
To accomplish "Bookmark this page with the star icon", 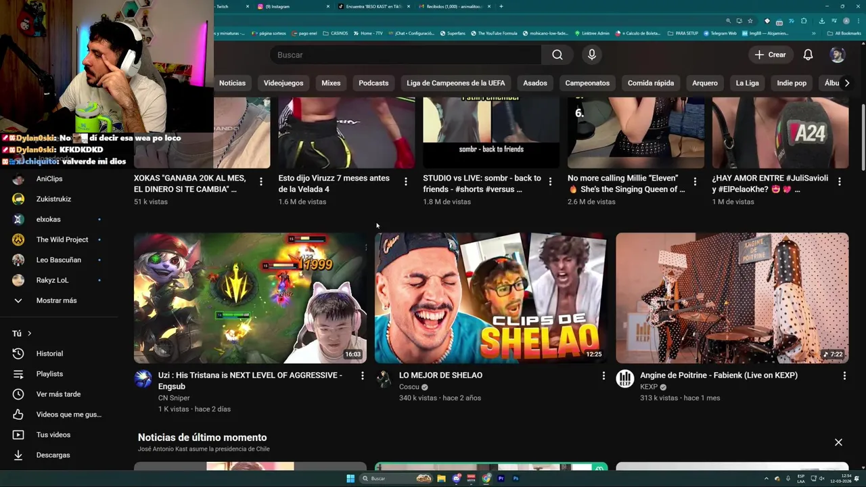I will (750, 21).
